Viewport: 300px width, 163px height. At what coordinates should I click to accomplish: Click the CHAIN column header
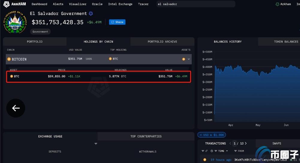[11, 50]
